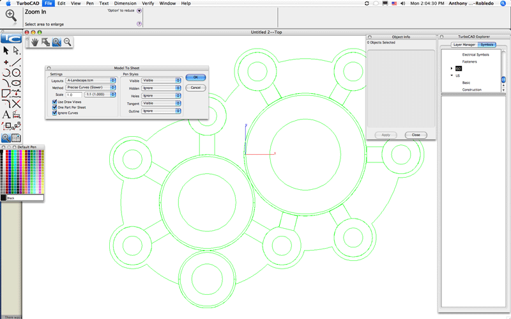Select the arrow selection tool in the tool palette
The image size is (511, 319).
click(x=6, y=51)
